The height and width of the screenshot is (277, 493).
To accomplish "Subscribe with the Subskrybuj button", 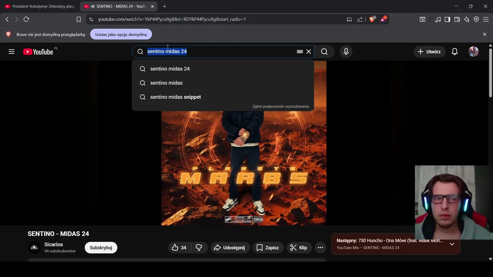I will coord(101,248).
